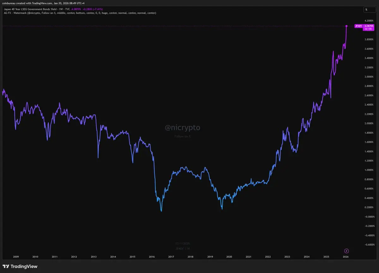Click the JP40Y symbol price tag
Image resolution: width=379 pixels, height=273 pixels.
pos(358,26)
